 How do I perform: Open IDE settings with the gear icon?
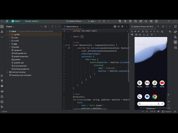click(x=151, y=21)
